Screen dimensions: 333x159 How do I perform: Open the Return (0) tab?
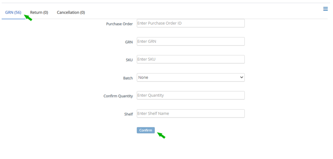(39, 12)
